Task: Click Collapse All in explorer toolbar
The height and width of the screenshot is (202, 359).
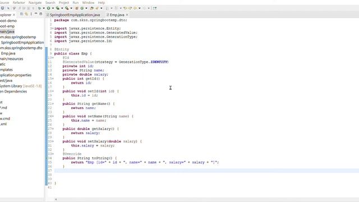Action: 21,14
